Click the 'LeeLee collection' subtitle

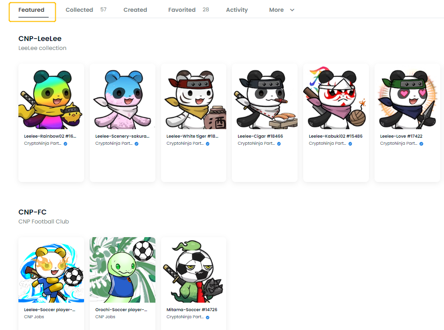tap(43, 48)
